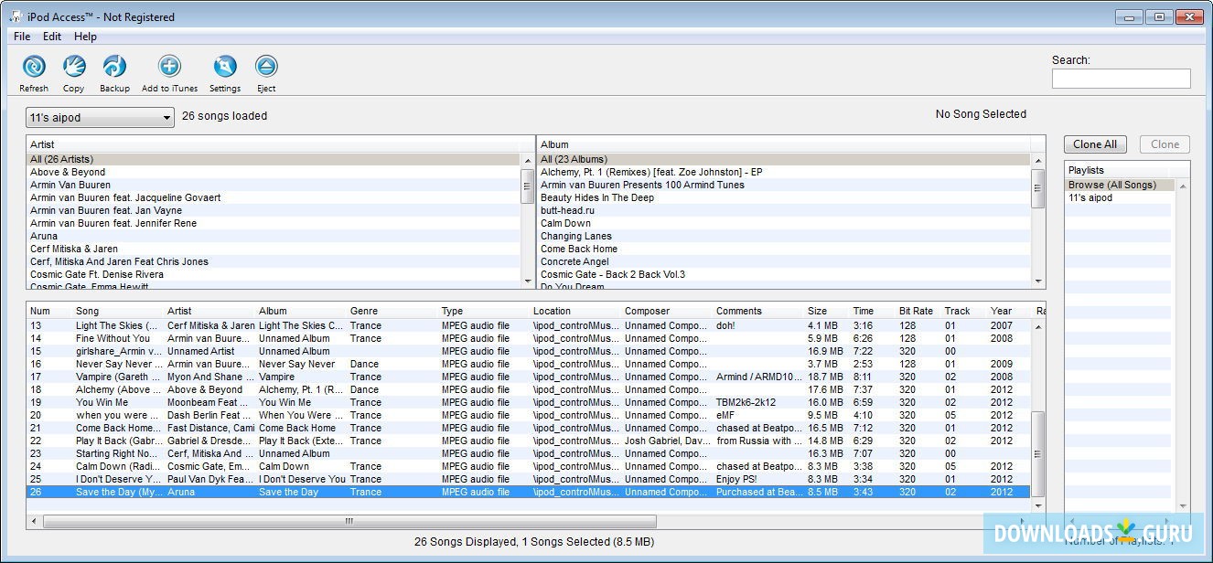Viewport: 1213px width, 563px height.
Task: Open the 11's aipod device dropdown
Action: (x=100, y=118)
